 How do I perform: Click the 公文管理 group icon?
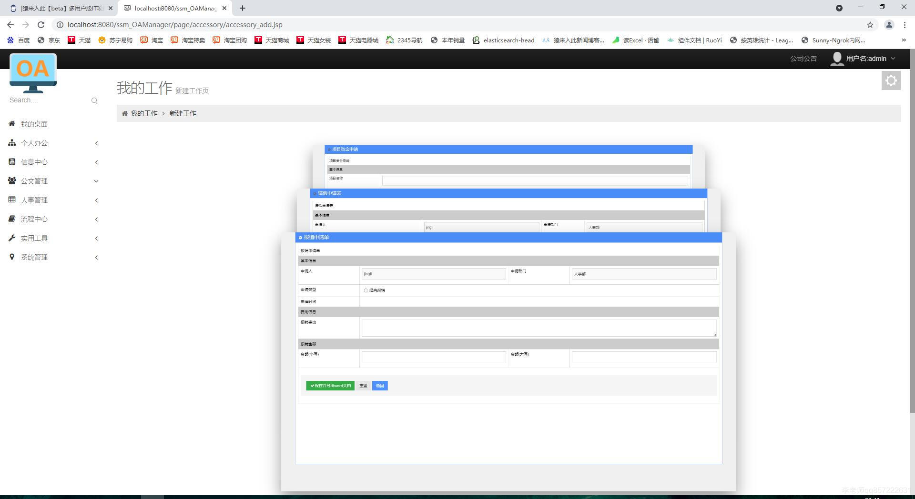click(x=12, y=181)
